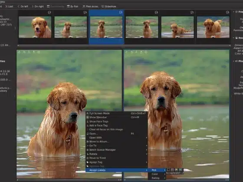
Task: Click the circular target icon on left preview
Action: coord(39,52)
